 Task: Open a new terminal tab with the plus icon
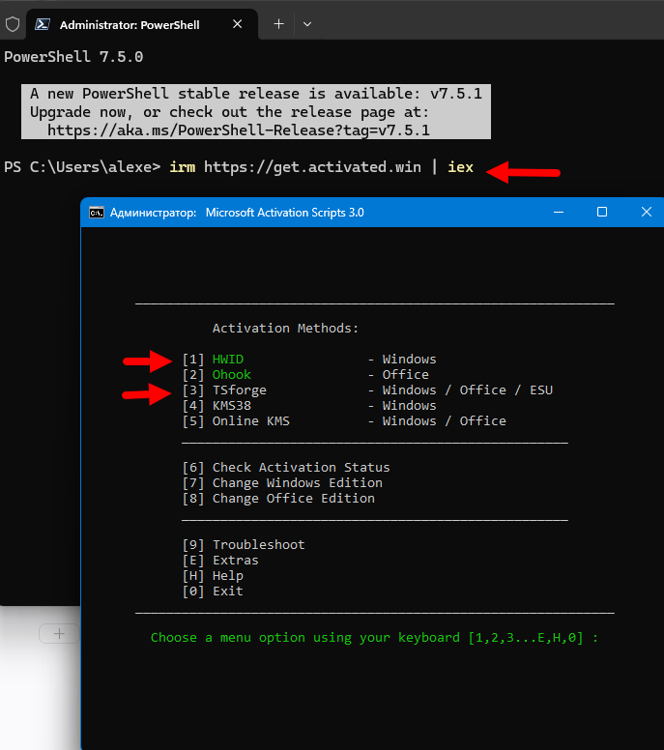tap(278, 24)
